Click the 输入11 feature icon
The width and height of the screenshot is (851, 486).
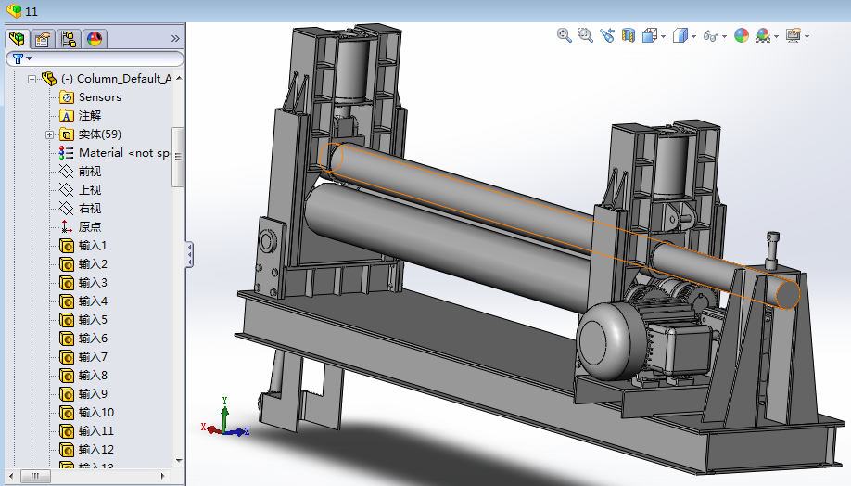click(67, 431)
